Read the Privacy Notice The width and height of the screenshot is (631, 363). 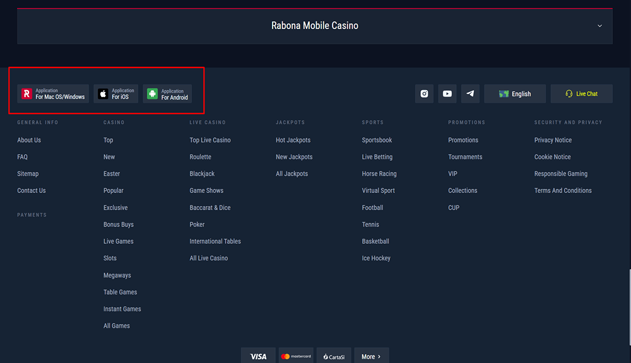[x=553, y=140]
